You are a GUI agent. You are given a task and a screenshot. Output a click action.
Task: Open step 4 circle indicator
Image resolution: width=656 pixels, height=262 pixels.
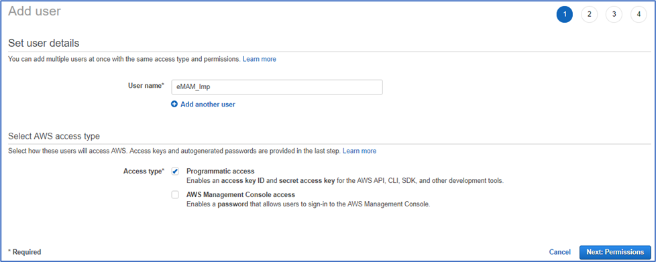[639, 14]
